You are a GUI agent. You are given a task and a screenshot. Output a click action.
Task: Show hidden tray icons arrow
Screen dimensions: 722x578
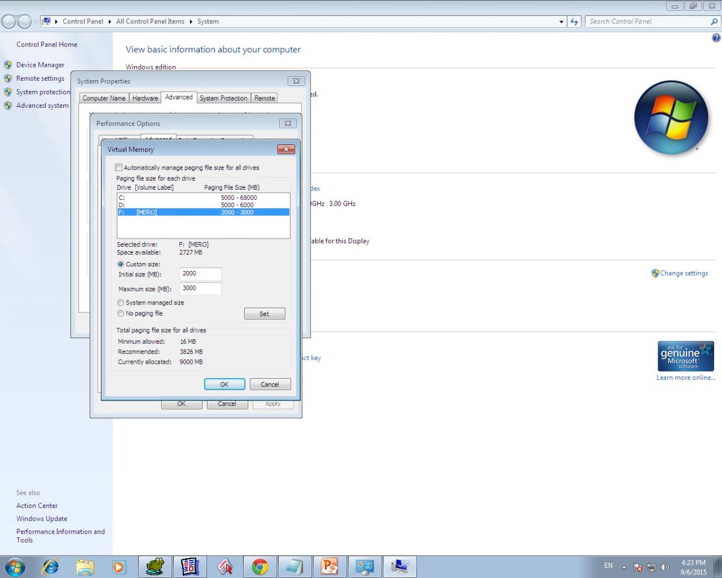[624, 567]
